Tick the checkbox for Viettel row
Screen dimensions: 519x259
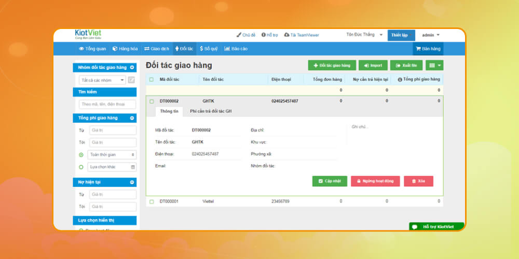pos(152,202)
